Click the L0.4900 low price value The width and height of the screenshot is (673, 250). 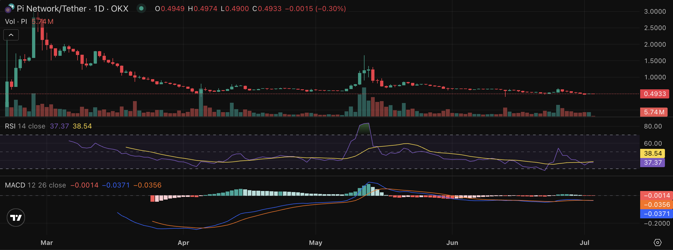point(235,9)
